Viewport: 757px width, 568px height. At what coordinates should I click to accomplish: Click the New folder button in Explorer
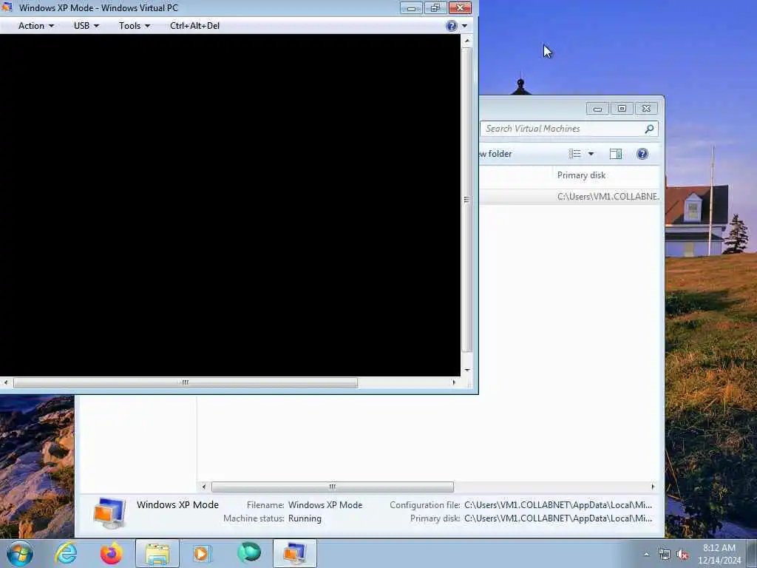[496, 154]
